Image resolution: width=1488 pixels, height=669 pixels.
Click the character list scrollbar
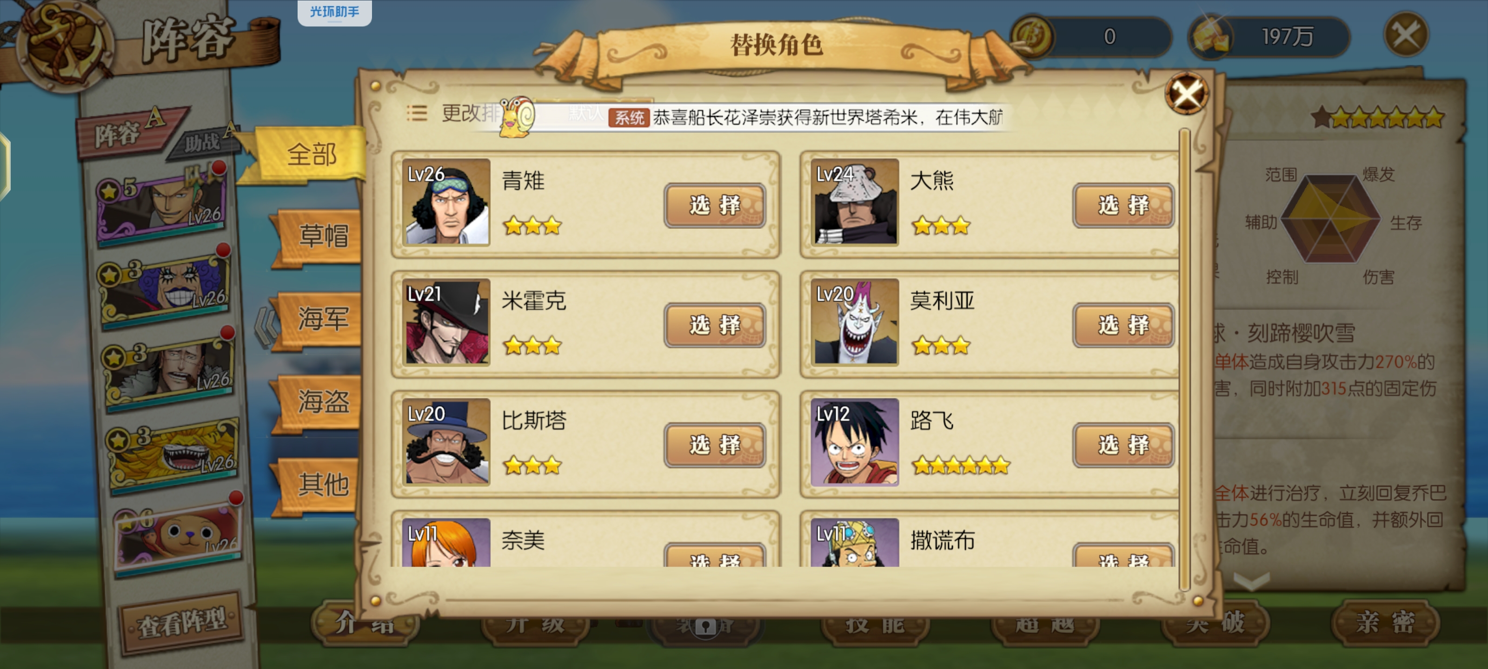(1184, 361)
